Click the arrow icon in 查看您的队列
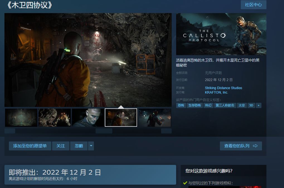This screenshot has width=284, height=188. click(255, 146)
